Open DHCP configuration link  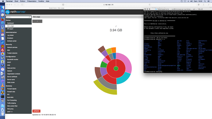pyautogui.click(x=9, y=62)
